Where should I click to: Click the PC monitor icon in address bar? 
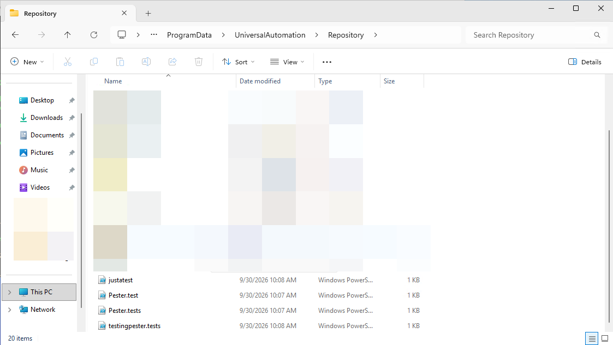[x=122, y=35]
